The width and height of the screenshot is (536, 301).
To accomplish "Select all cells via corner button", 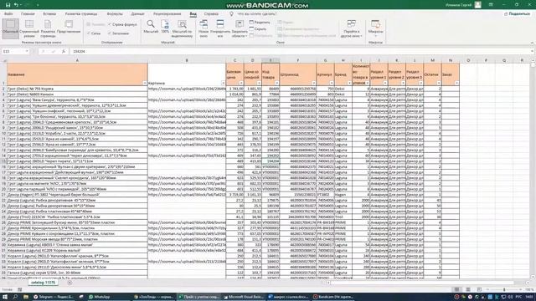I will point(3,60).
